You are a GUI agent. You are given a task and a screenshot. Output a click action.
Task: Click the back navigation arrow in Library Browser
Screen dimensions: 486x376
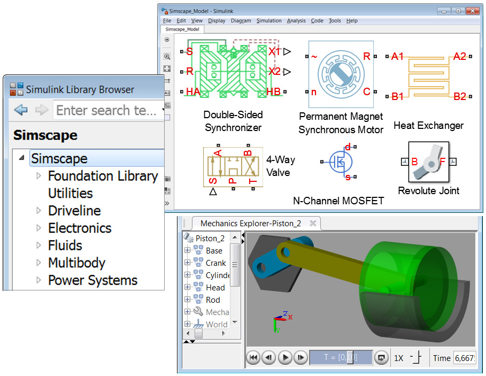(20, 110)
